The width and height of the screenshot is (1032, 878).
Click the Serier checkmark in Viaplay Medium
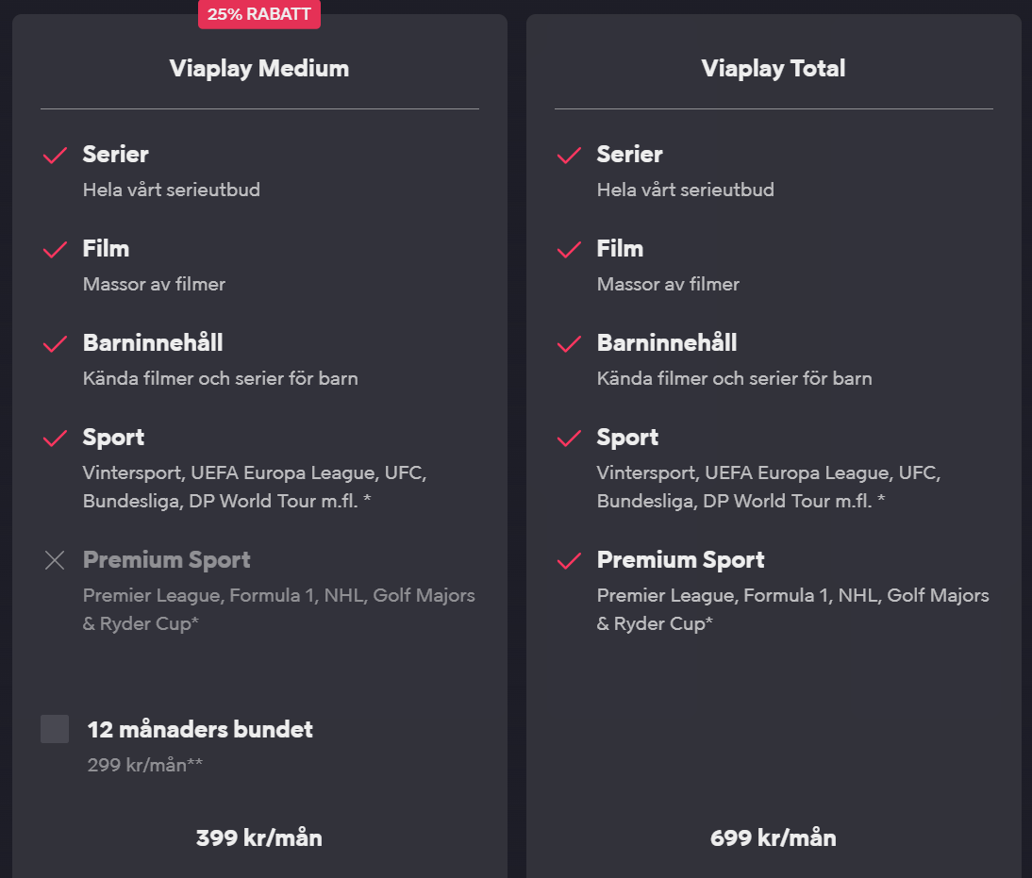tap(55, 156)
